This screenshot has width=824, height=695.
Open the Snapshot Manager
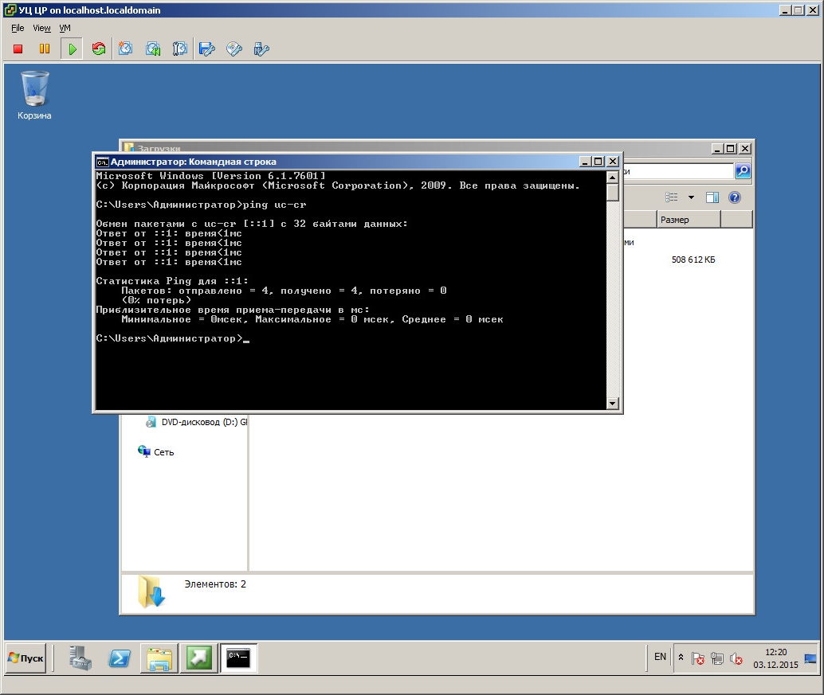(x=180, y=49)
